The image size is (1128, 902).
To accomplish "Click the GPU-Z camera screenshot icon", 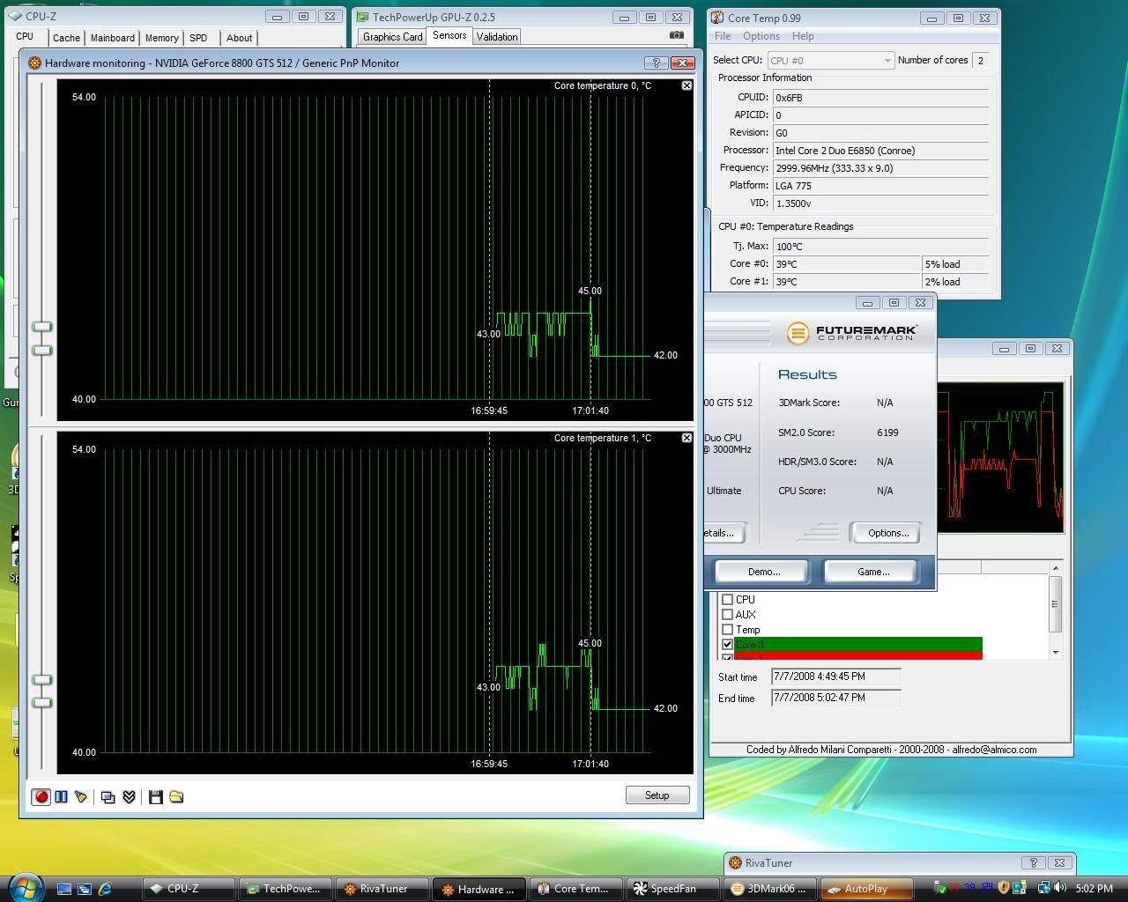I will 676,35.
